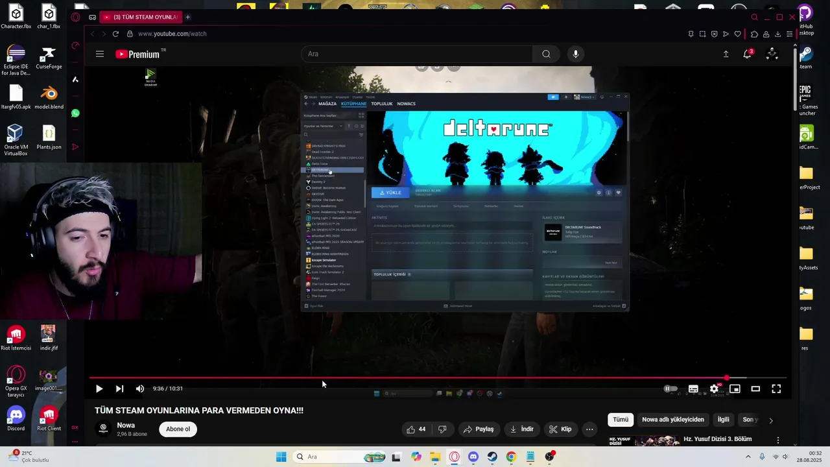Image resolution: width=830 pixels, height=467 pixels.
Task: Open Chrome from the taskbar
Action: pyautogui.click(x=511, y=457)
